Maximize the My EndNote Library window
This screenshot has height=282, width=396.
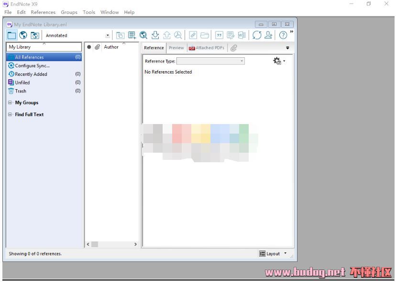click(x=274, y=24)
